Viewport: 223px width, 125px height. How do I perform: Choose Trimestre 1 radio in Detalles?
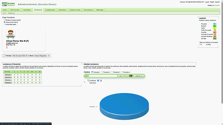pos(92,72)
